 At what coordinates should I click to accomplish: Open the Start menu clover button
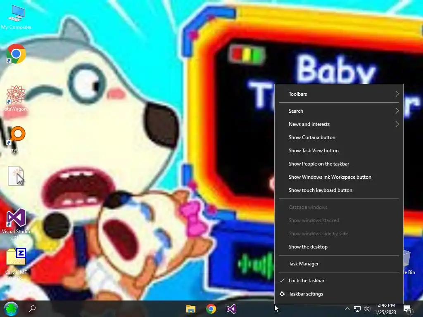(x=11, y=309)
